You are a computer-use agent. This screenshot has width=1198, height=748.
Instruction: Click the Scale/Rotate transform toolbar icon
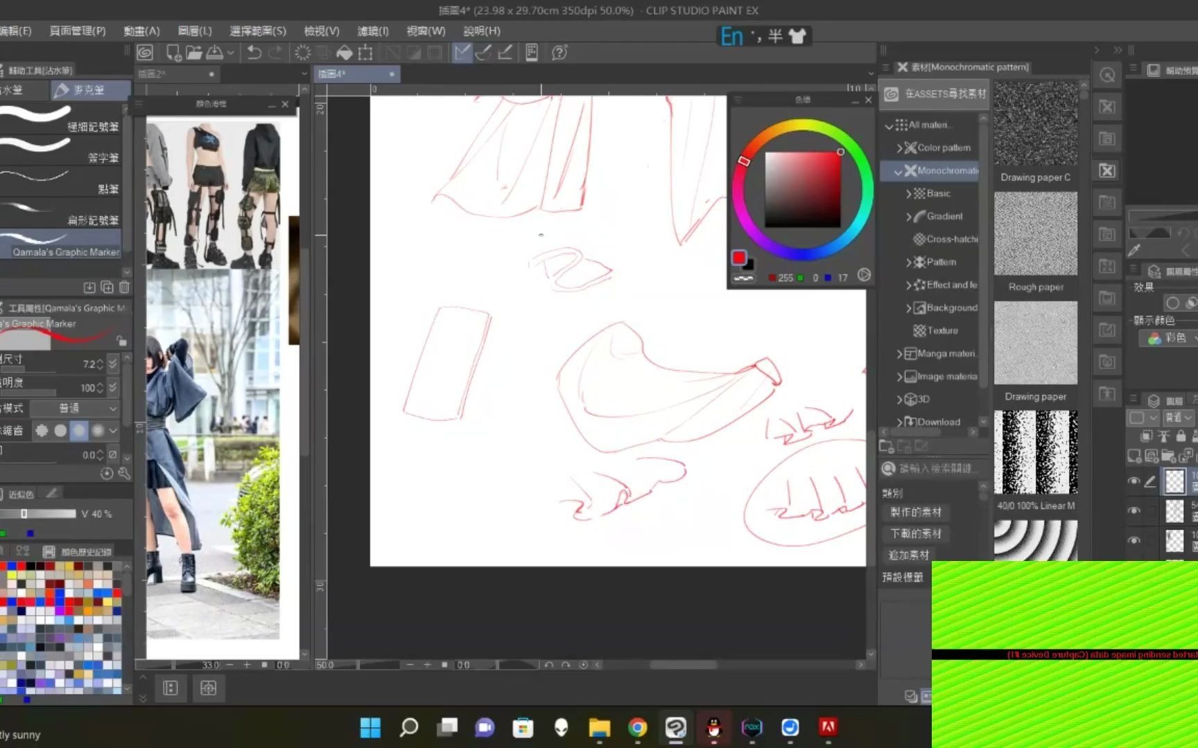[365, 53]
